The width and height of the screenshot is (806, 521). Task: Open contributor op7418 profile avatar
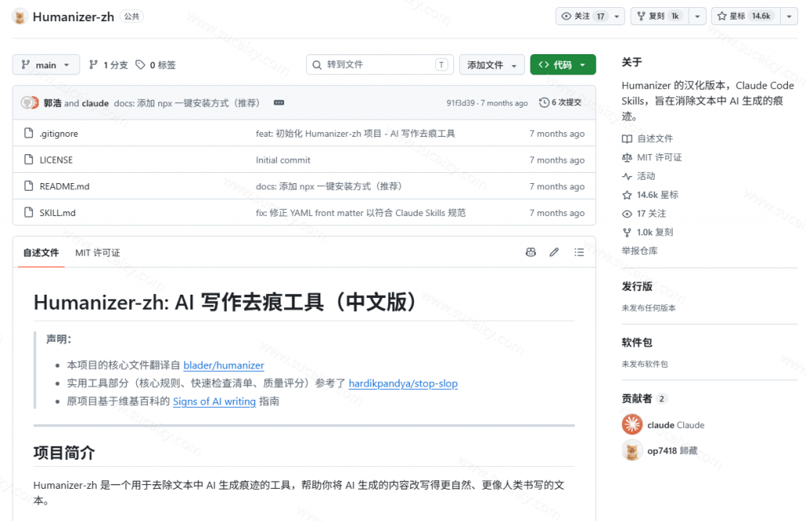[x=632, y=451]
